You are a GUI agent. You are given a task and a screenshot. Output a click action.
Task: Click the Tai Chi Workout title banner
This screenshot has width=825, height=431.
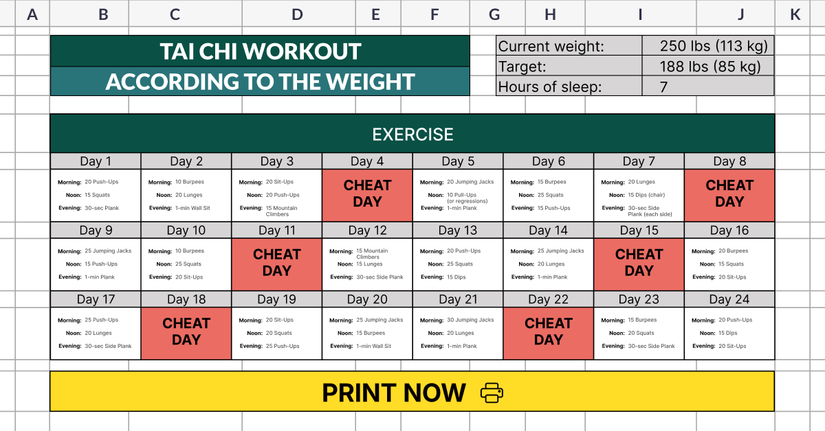tap(260, 51)
